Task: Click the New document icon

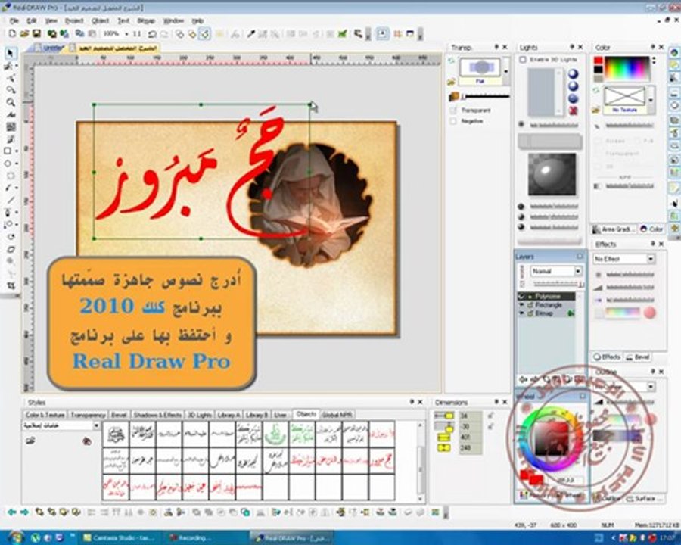Action: click(x=12, y=33)
